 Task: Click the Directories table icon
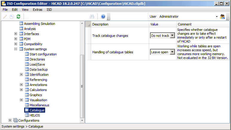(x=27, y=59)
